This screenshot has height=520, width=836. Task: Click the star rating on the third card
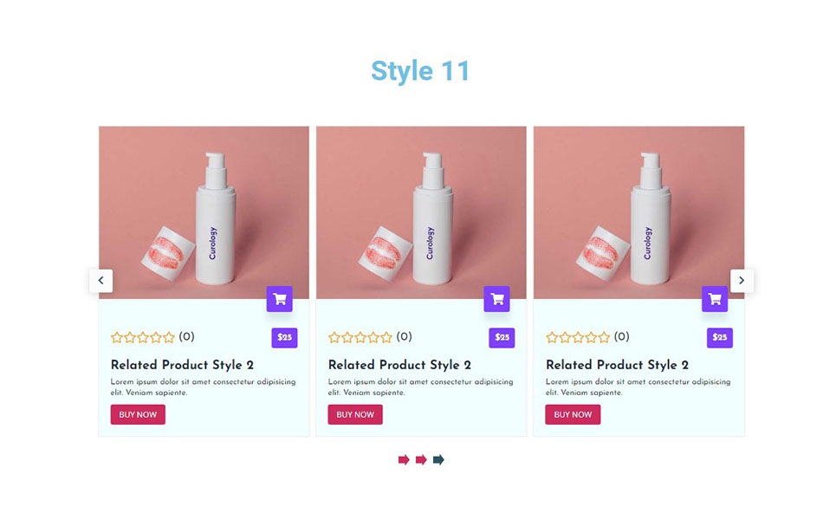[x=578, y=337]
